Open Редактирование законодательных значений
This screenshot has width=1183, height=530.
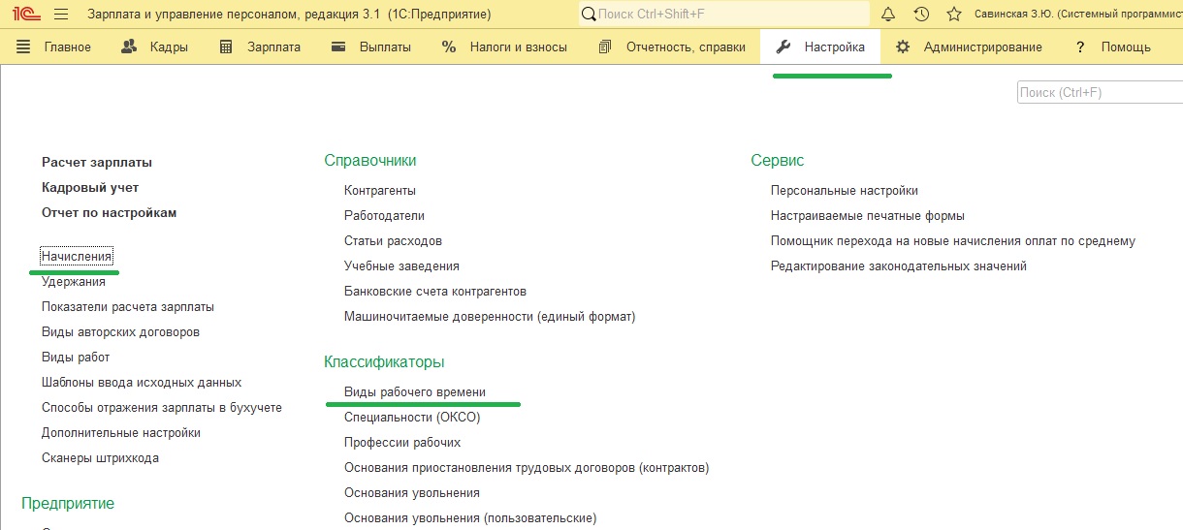pos(899,266)
